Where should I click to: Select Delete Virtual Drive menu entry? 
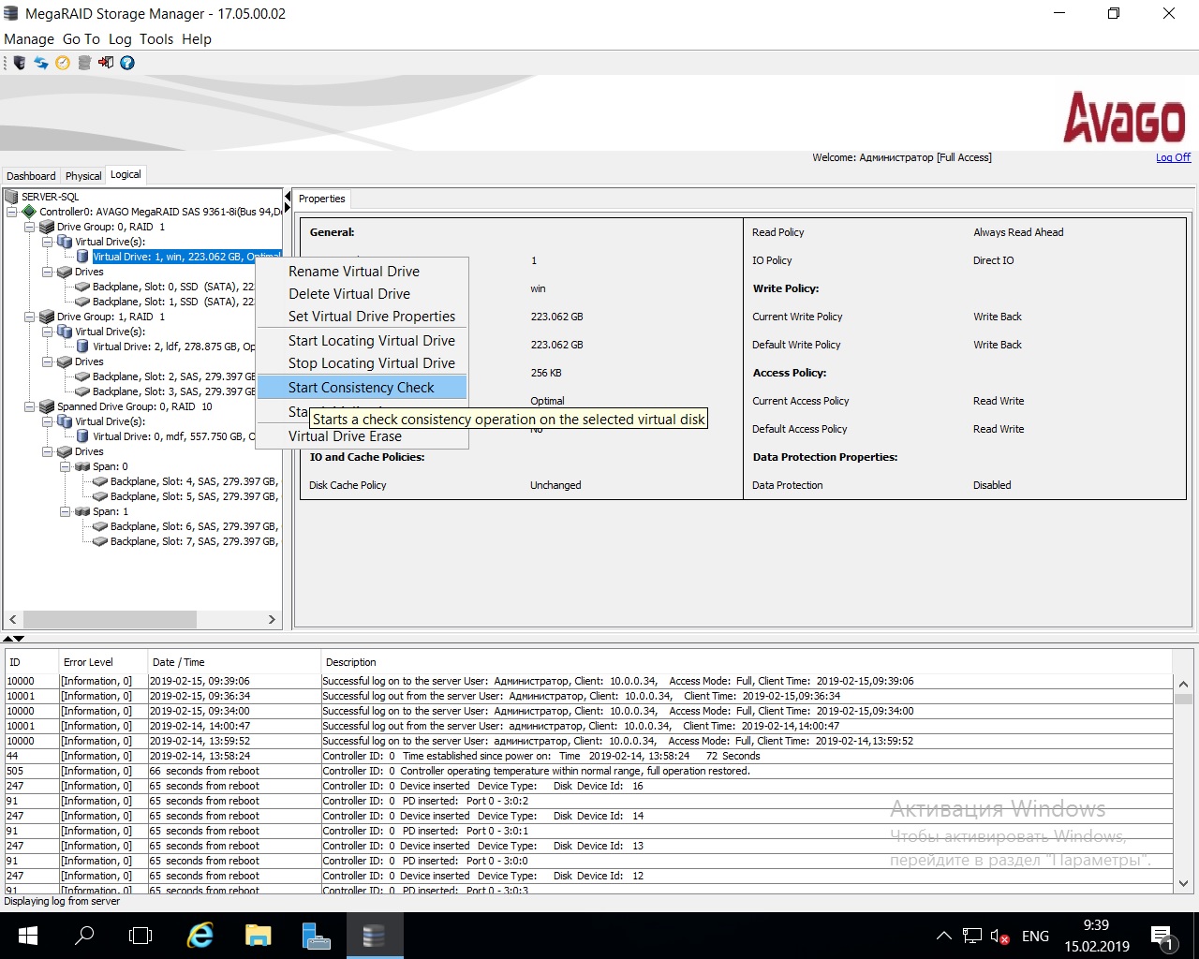pyautogui.click(x=348, y=294)
